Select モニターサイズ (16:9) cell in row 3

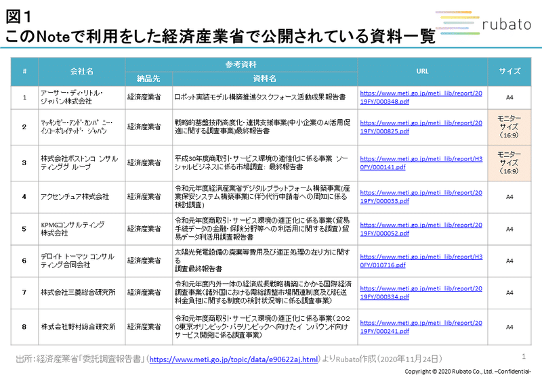pyautogui.click(x=509, y=163)
